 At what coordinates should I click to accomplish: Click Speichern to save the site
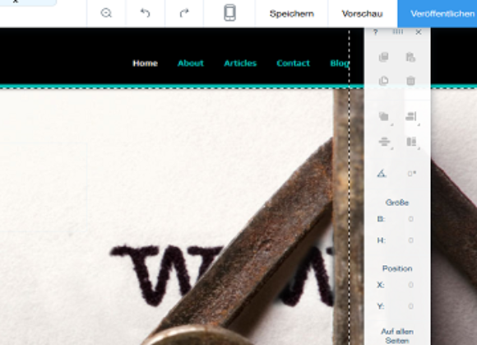pyautogui.click(x=291, y=14)
